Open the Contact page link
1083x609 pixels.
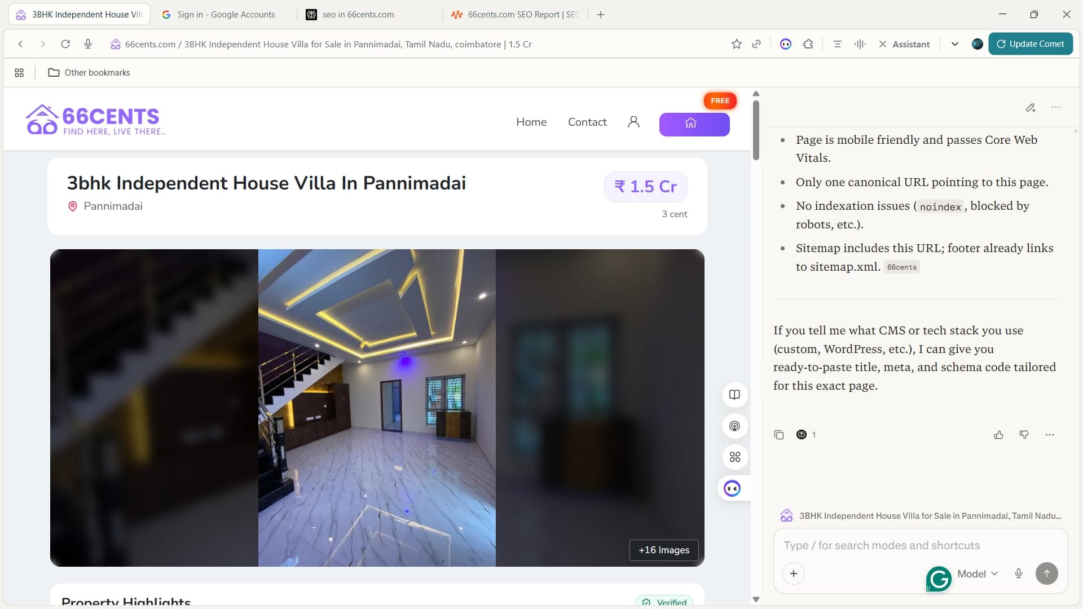(587, 122)
